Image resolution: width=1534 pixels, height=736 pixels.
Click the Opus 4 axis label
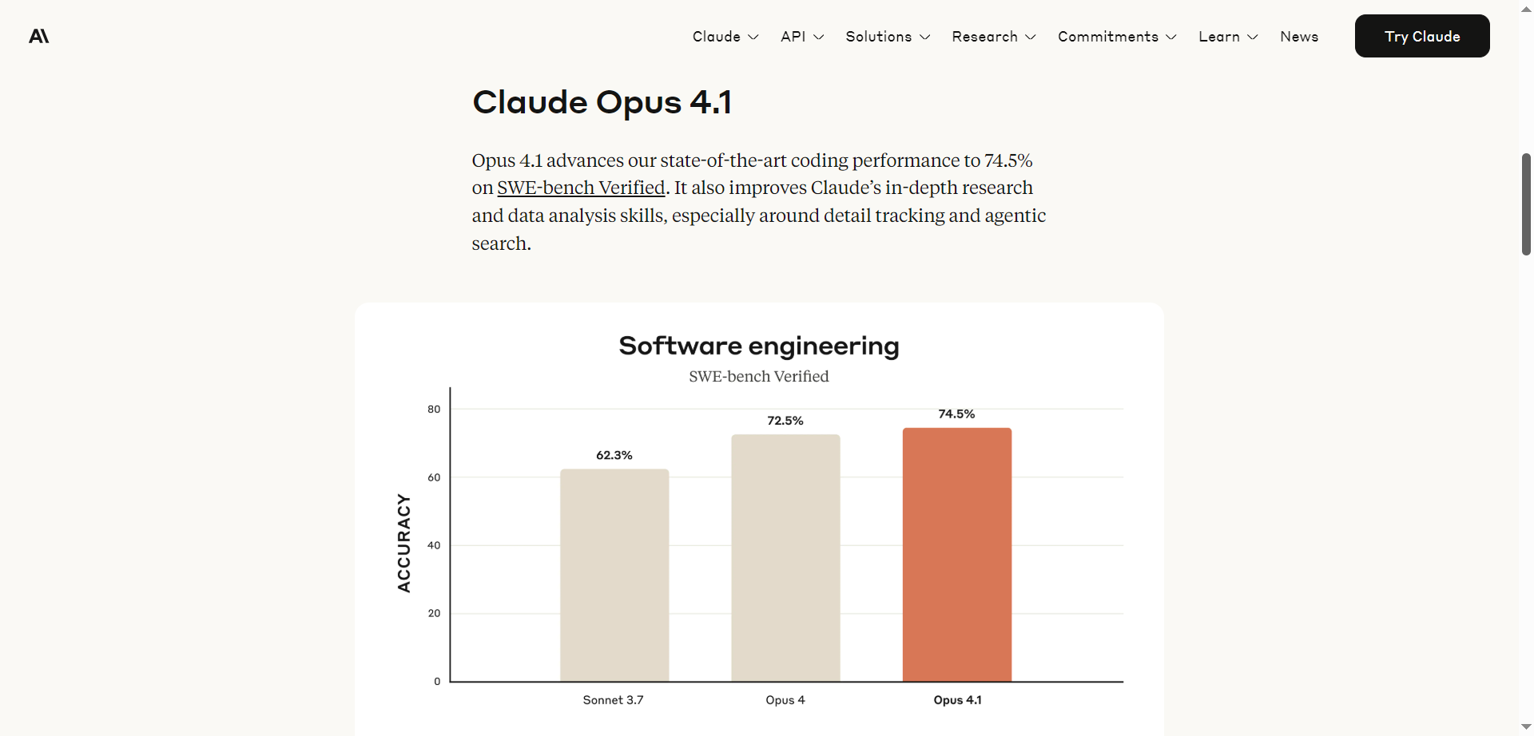click(785, 700)
